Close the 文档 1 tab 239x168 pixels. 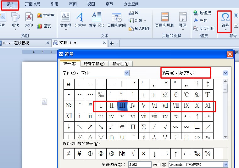tap(104, 43)
